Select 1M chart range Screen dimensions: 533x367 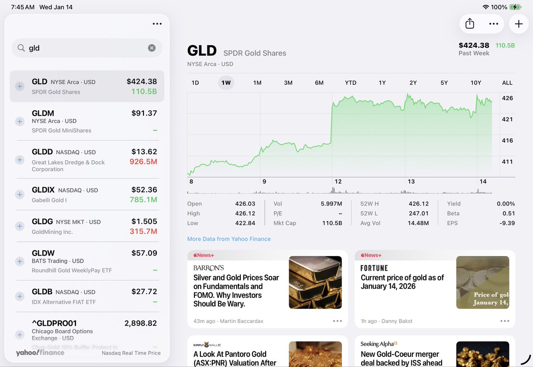click(x=257, y=83)
